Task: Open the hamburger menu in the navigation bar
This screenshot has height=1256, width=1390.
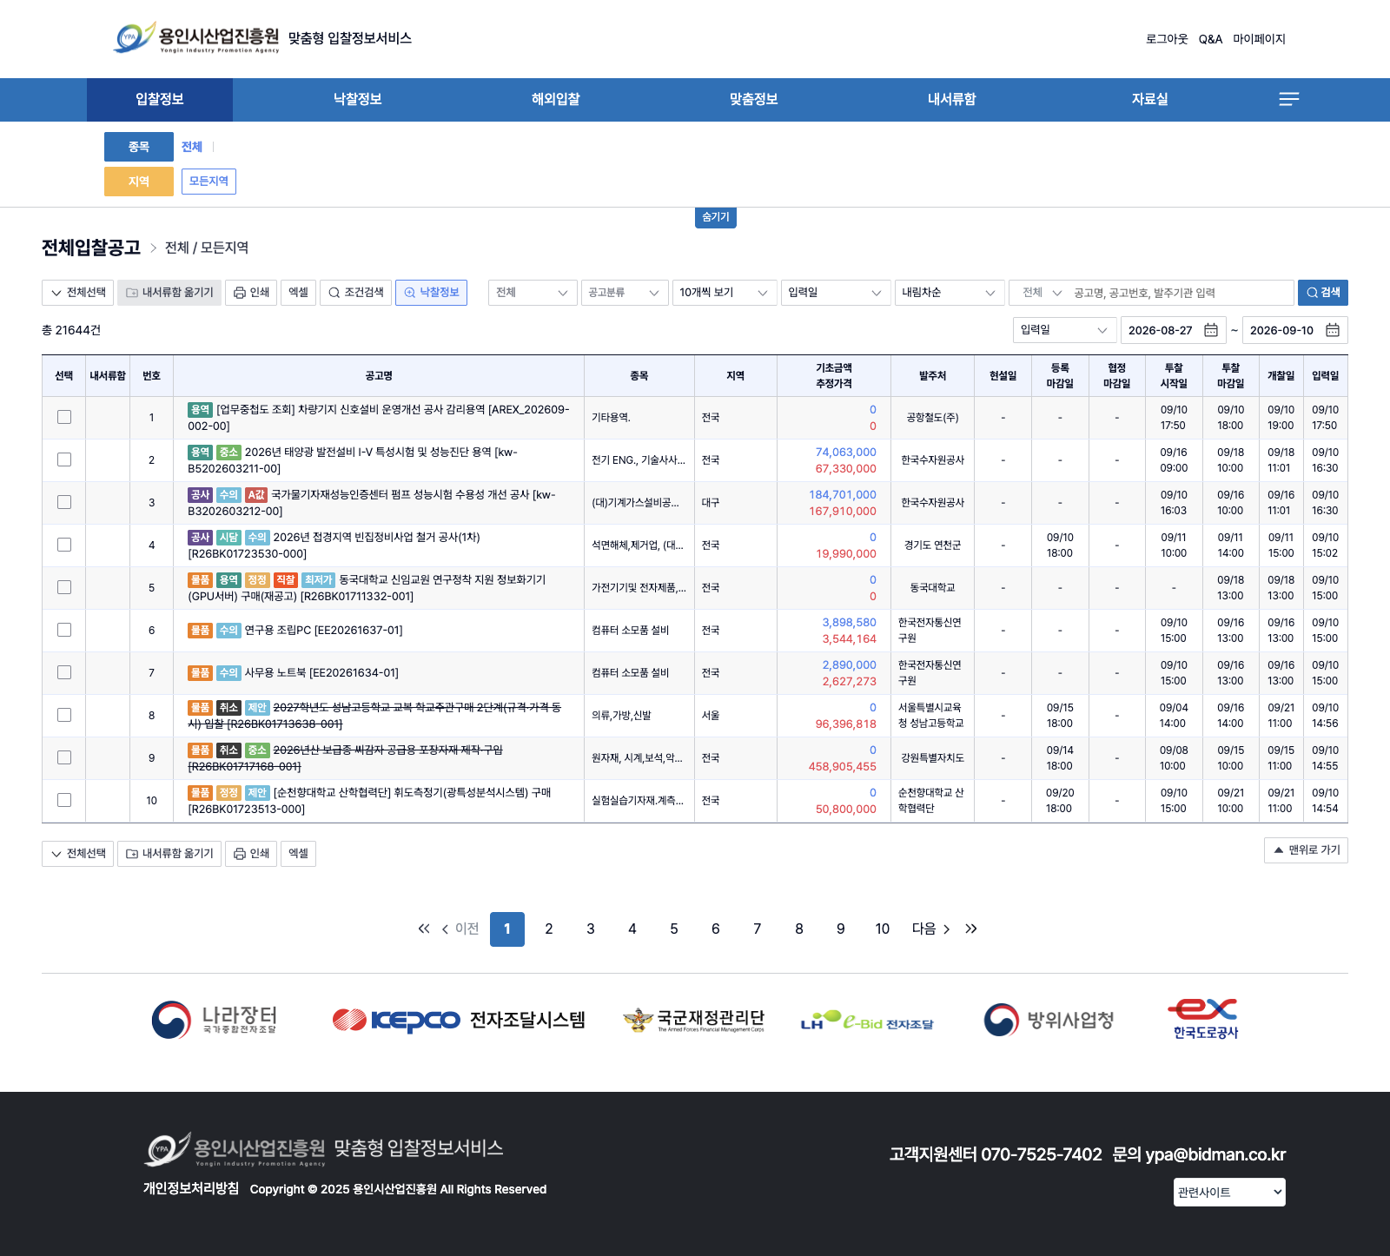Action: pos(1289,99)
